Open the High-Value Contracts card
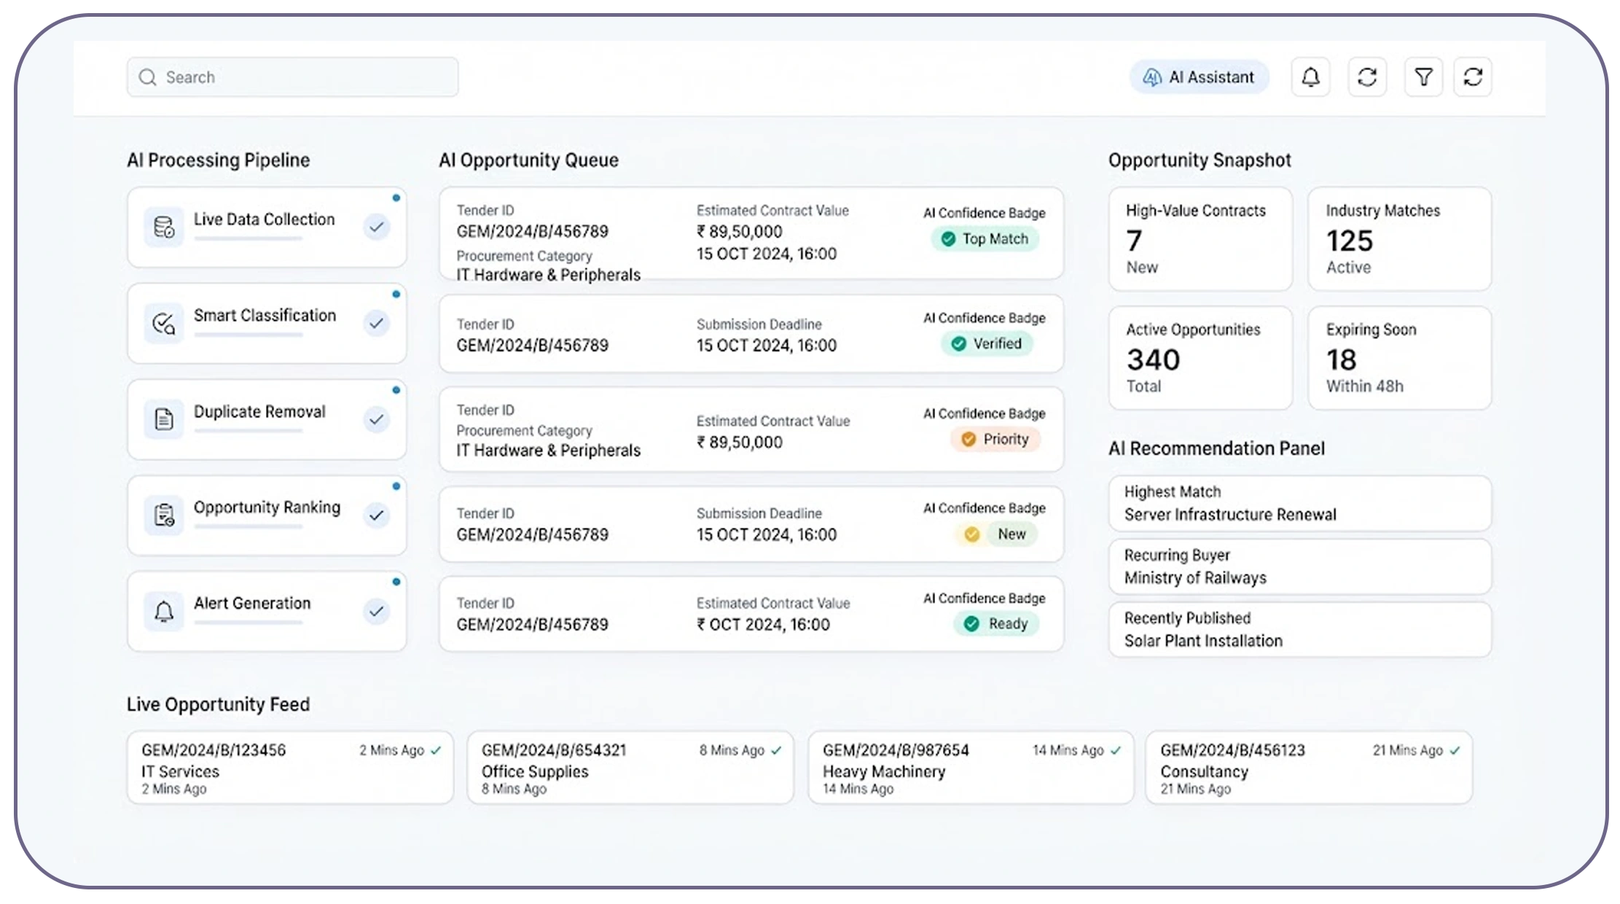The height and width of the screenshot is (904, 1620). (1200, 239)
